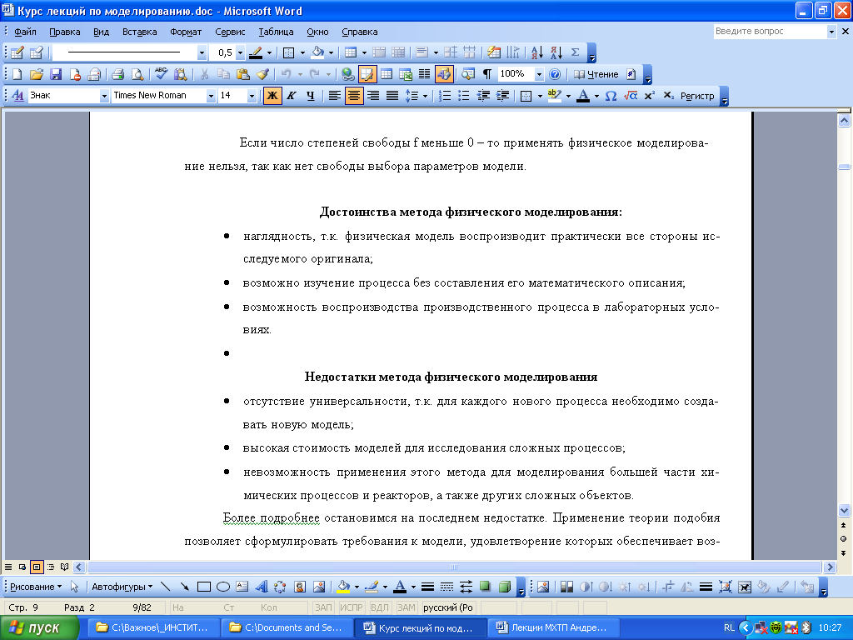Apply superscript with the x² icon
853x640 pixels.
(x=650, y=96)
